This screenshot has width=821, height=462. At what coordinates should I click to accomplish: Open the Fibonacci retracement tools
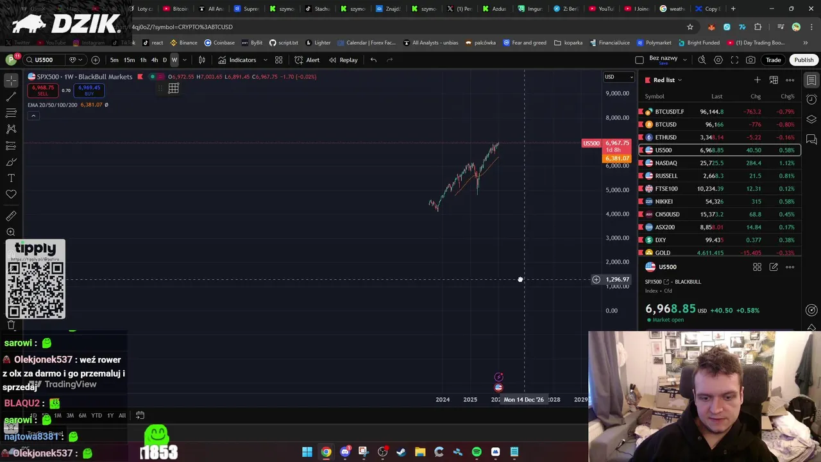tap(11, 113)
